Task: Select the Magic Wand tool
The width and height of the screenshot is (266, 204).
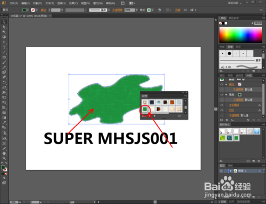Action: [x=4, y=32]
